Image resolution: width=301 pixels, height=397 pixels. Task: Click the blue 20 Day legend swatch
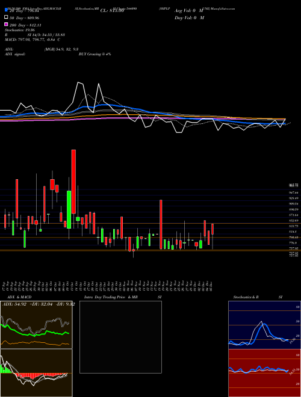tap(6, 10)
